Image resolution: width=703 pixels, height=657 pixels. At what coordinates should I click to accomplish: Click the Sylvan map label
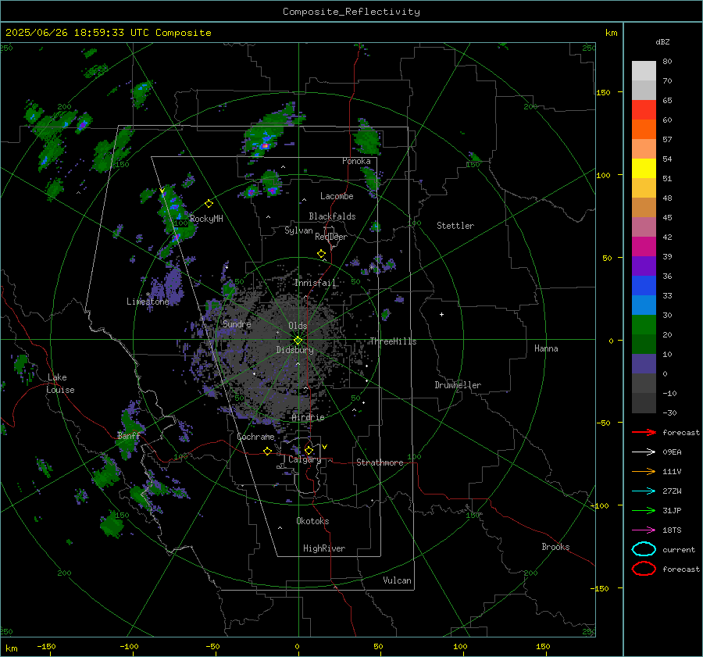[298, 230]
